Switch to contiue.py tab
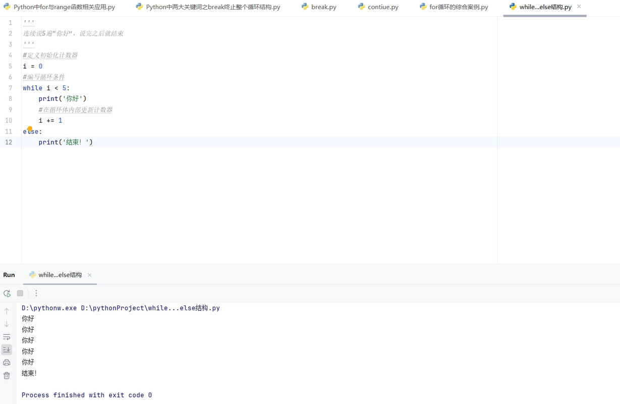 (378, 7)
